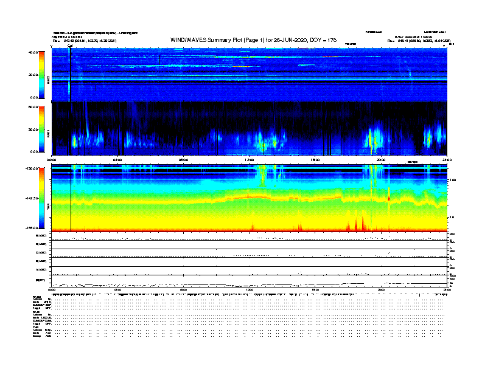Click 24:00 time label below RAD1 panel
The width and height of the screenshot is (482, 372).
[x=447, y=160]
